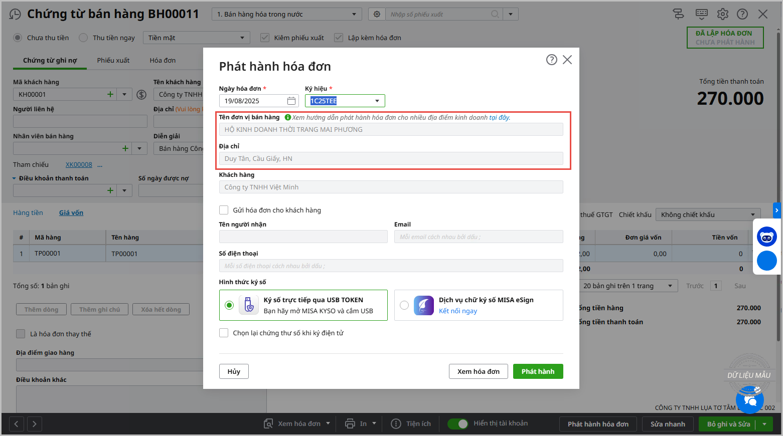783x436 pixels.
Task: Click the keyboard shortcuts icon at top right
Action: coord(701,14)
